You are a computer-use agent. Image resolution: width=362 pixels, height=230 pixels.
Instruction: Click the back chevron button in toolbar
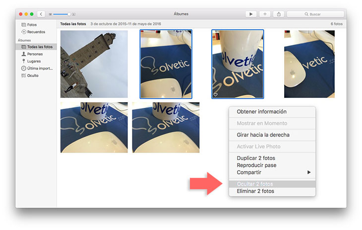[x=41, y=14]
